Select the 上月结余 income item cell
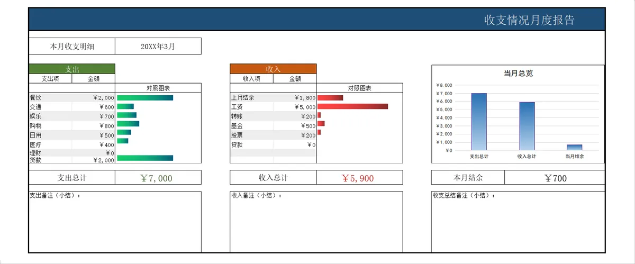The image size is (635, 264). point(251,97)
